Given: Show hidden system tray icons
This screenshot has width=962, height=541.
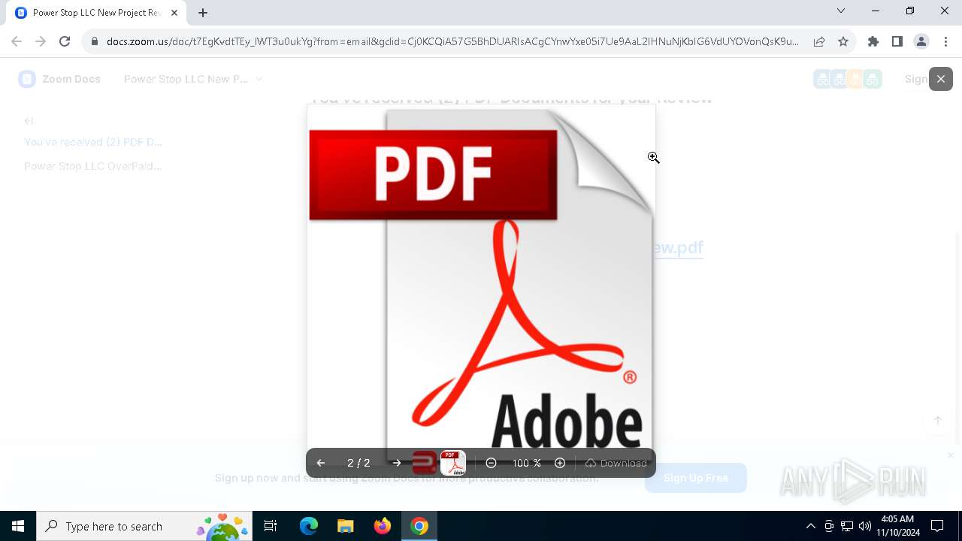Looking at the screenshot, I should coord(810,526).
